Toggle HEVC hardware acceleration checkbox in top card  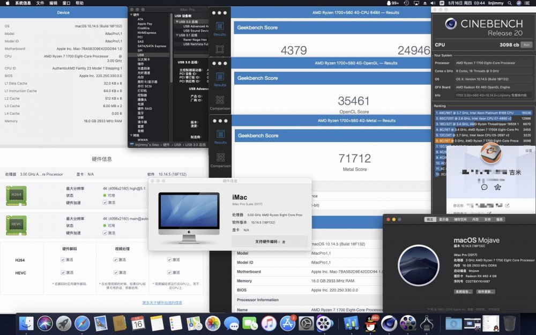coord(105,233)
